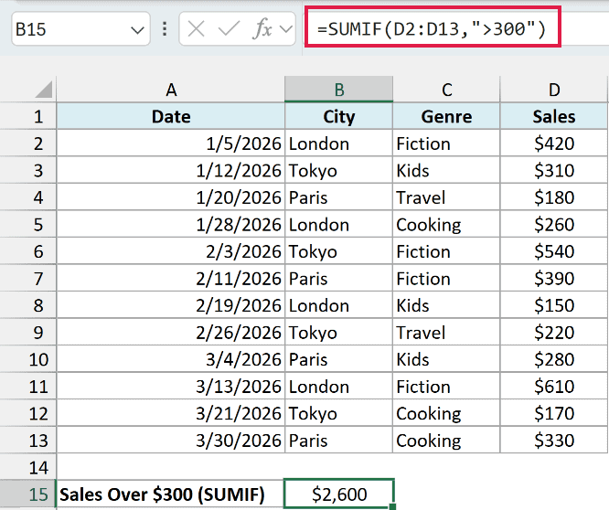Select the cell with date 2/19/2026
Viewport: 609px width, 510px height.
171,305
